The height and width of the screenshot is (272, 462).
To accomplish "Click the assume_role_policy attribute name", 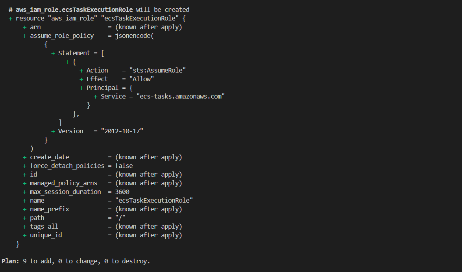I will pos(62,35).
